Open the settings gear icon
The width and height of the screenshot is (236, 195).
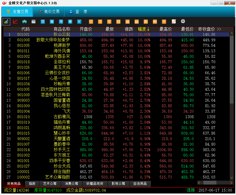pos(183,21)
